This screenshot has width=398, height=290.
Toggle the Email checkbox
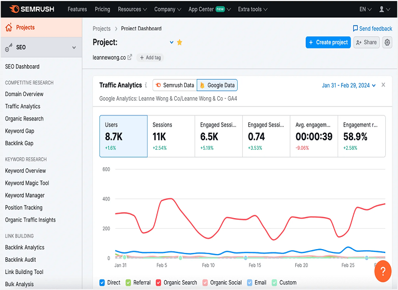(x=249, y=282)
